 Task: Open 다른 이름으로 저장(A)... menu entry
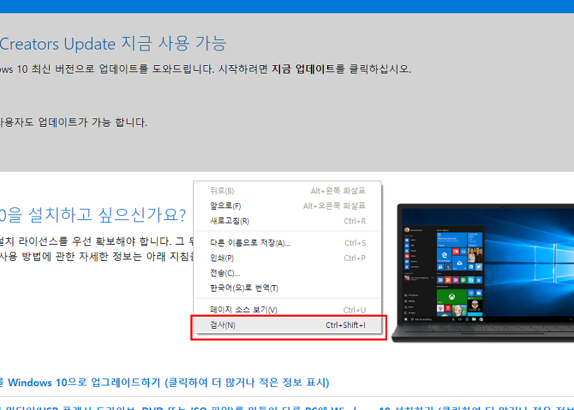point(288,243)
